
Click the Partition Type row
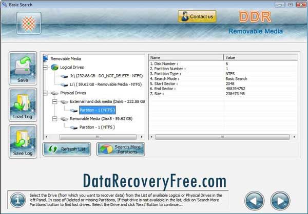pos(223,74)
